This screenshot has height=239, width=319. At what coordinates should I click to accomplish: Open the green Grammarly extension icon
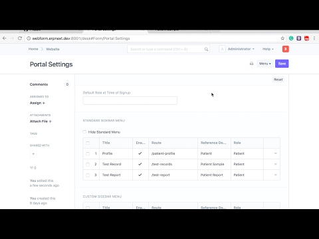coord(291,39)
